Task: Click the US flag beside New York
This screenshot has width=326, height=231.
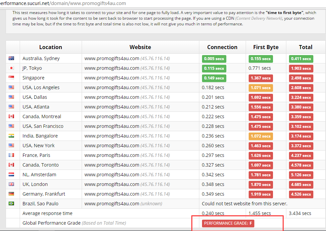Action: coord(11,146)
